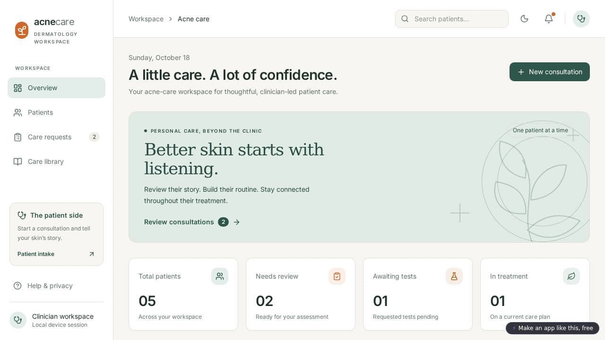Open the Clinician workspace account at sidebar bottom
This screenshot has width=605, height=340.
pyautogui.click(x=56, y=320)
